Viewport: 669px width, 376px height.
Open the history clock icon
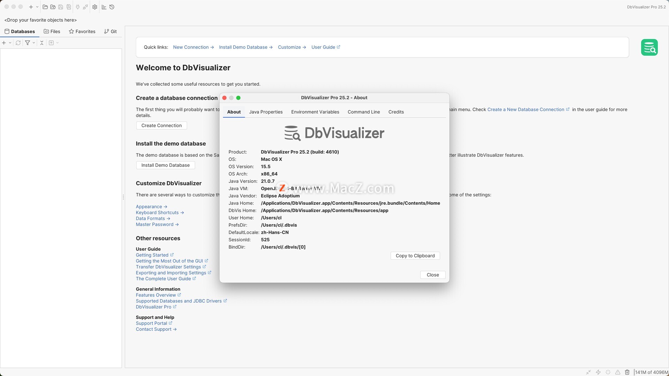[112, 7]
